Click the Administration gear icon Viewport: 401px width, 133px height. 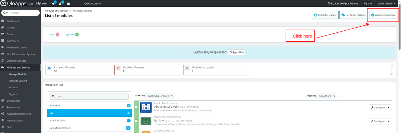point(3,120)
